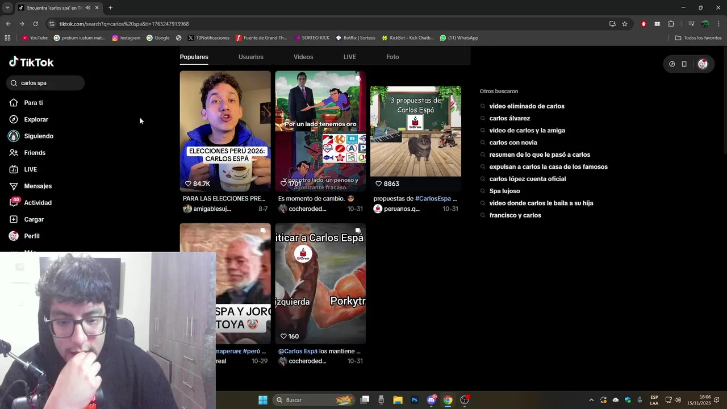Search suggestion carlos álvarez
This screenshot has width=727, height=409.
509,118
